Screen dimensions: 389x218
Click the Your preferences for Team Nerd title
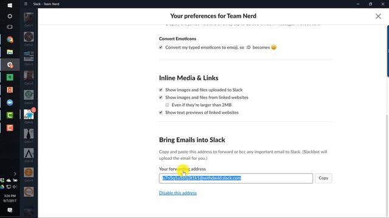click(x=213, y=16)
